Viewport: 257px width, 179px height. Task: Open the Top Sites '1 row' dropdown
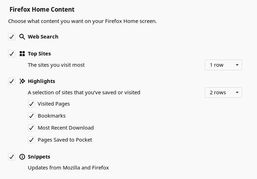pos(224,65)
